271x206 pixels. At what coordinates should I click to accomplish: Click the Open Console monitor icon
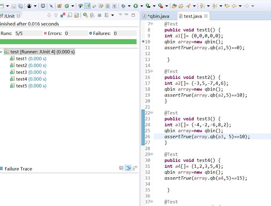coord(43,6)
